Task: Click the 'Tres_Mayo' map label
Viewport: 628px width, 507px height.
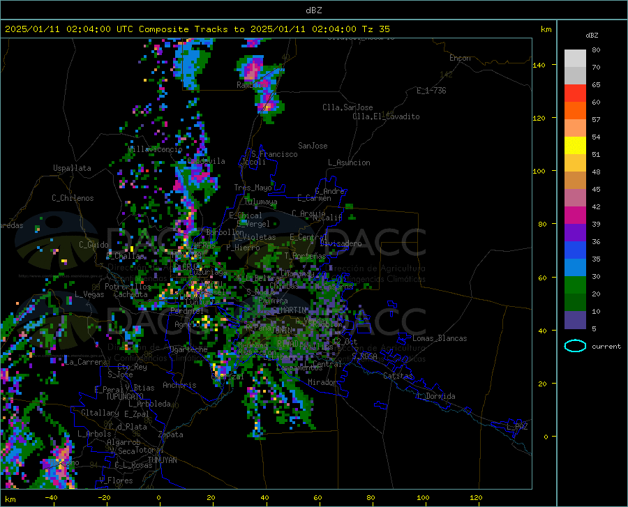Action: 253,188
